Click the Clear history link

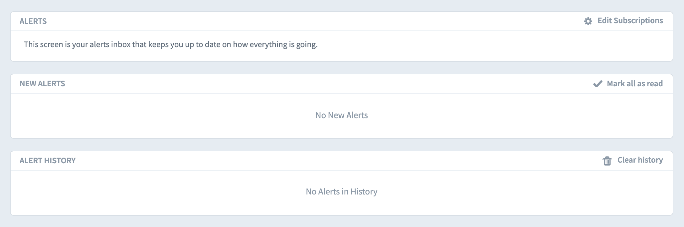click(x=640, y=160)
